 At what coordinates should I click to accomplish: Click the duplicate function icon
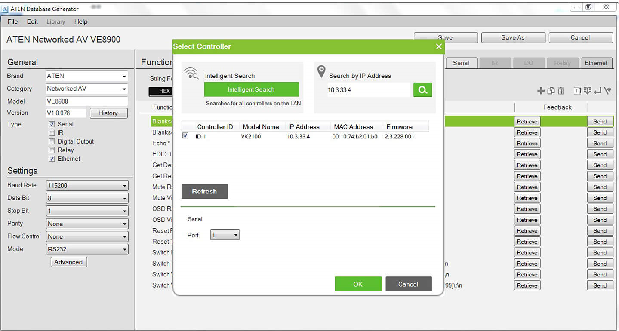[551, 91]
